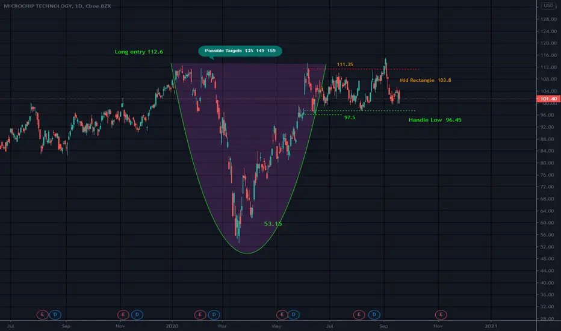Open the dividend D marker right after Nov 2019
The width and height of the screenshot is (561, 331).
(x=137, y=315)
